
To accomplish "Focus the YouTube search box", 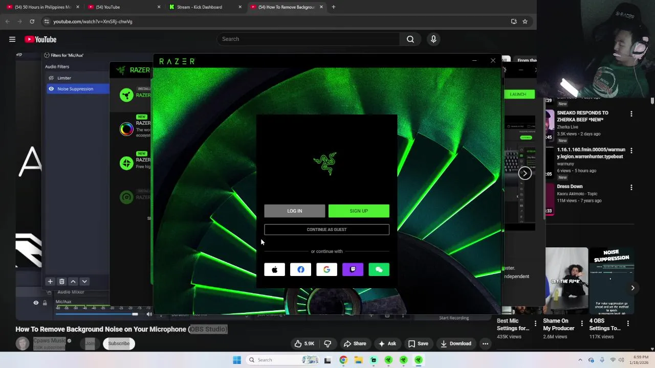I will [x=308, y=39].
